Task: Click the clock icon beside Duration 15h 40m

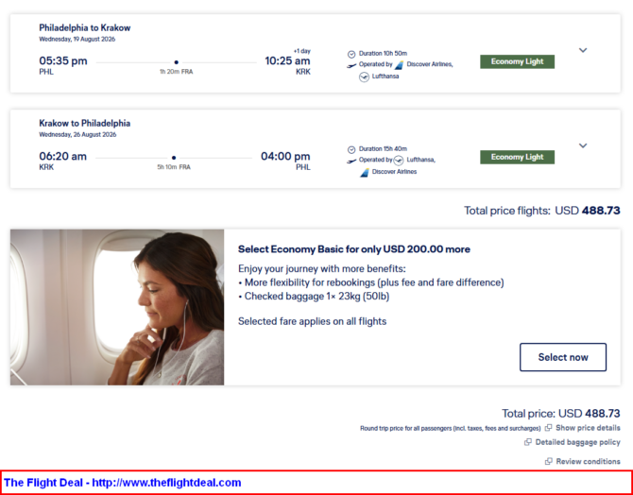Action: tap(351, 149)
